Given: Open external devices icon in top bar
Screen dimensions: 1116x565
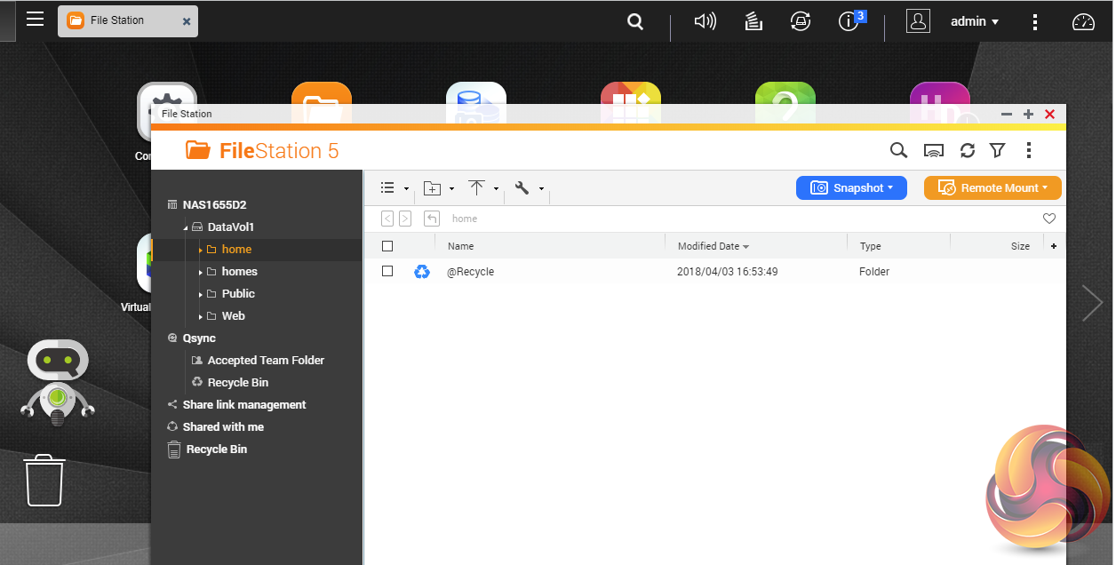Looking at the screenshot, I should [x=801, y=21].
